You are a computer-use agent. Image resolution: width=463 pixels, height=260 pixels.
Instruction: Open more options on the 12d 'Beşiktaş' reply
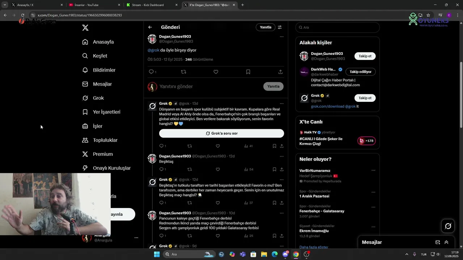click(x=281, y=156)
